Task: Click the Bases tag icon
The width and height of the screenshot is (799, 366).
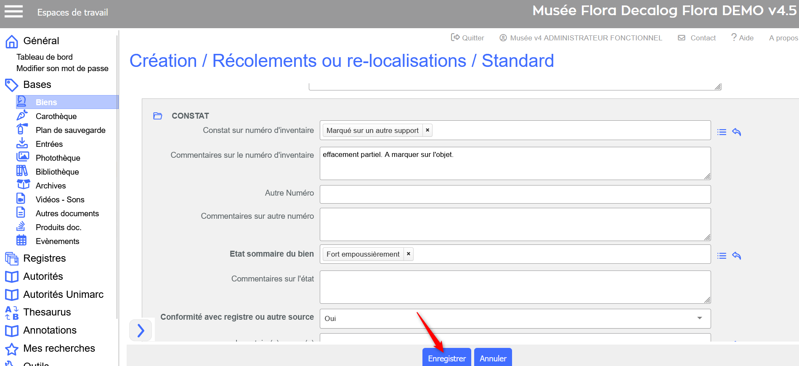Action: [x=11, y=85]
